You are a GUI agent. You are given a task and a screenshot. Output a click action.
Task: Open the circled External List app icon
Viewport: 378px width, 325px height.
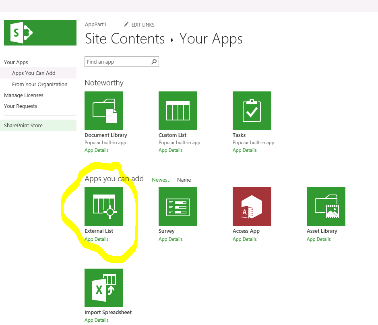tap(103, 207)
